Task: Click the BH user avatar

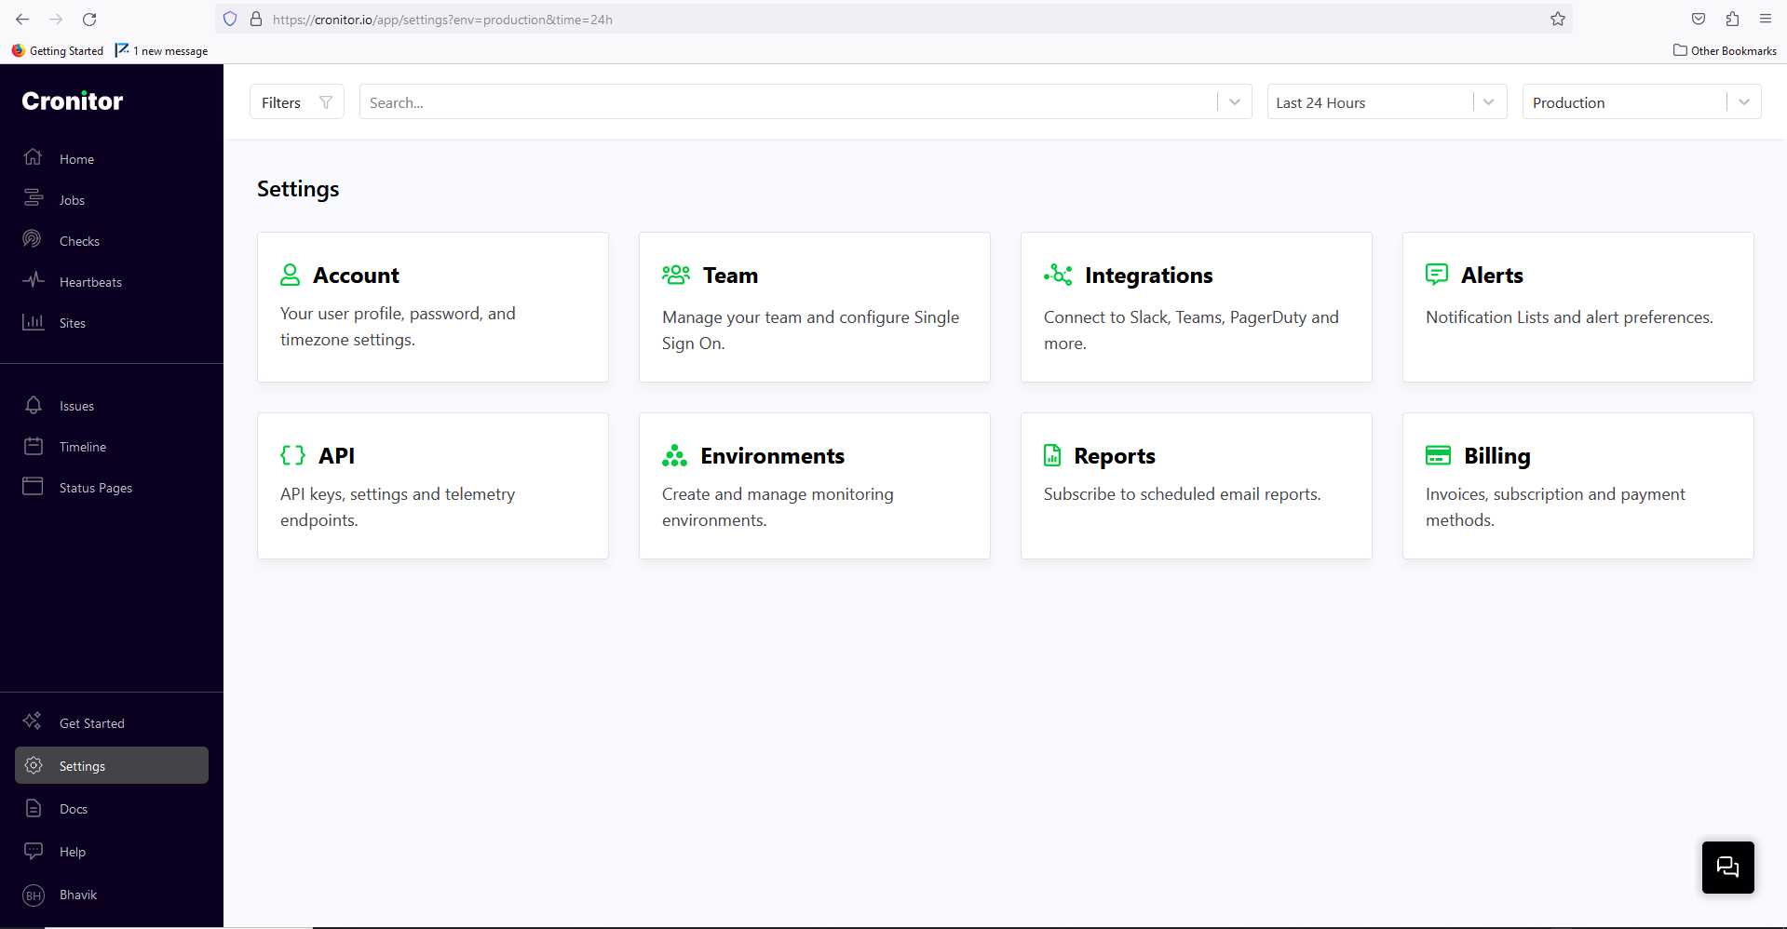Action: pos(34,895)
